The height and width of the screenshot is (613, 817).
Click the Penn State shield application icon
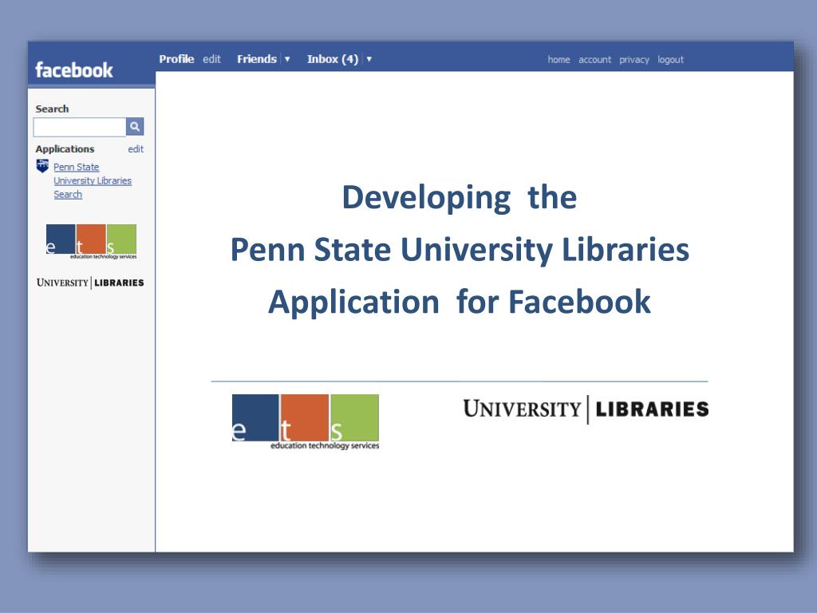point(43,166)
